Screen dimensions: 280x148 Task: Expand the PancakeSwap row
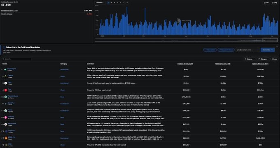[x=2, y=97]
